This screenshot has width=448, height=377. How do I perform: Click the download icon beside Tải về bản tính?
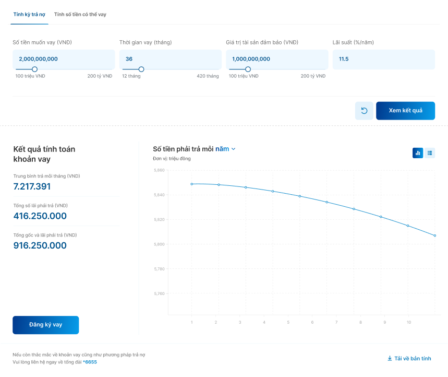[389, 359]
